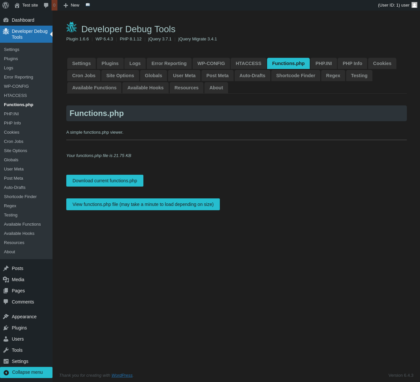Click the user avatar in admin bar

[x=414, y=5]
